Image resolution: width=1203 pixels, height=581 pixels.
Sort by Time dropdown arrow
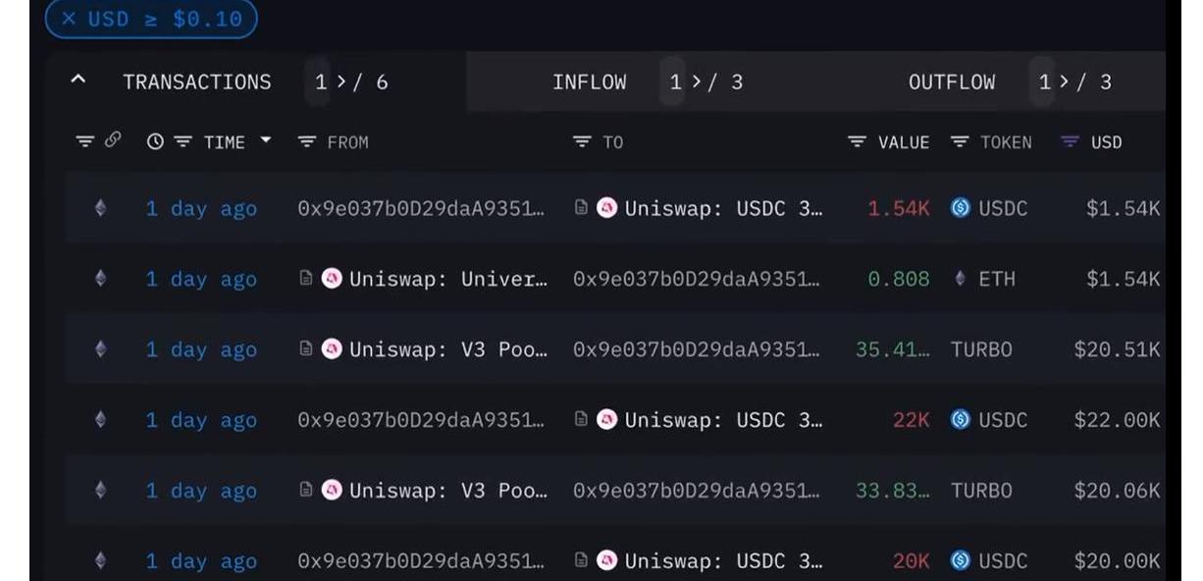265,141
